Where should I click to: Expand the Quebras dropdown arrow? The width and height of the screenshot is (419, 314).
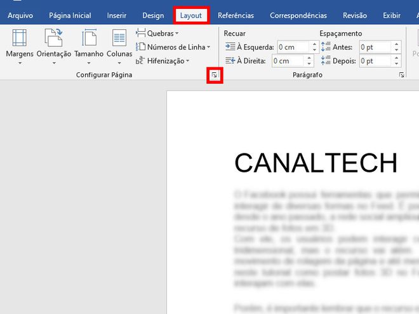click(x=176, y=34)
